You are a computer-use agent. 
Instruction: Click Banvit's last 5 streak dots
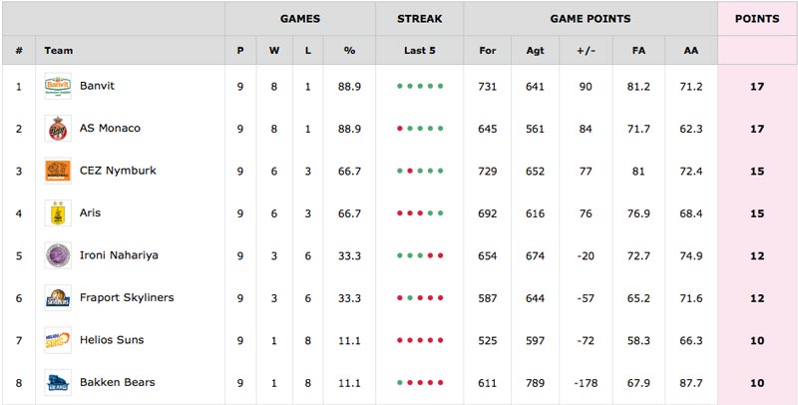(x=420, y=86)
